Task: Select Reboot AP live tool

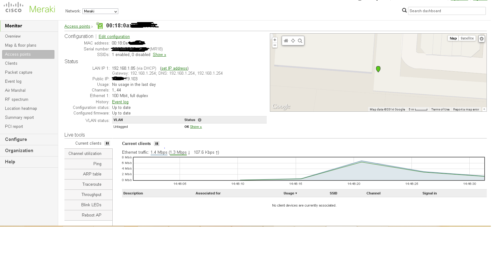Action: pos(88,215)
